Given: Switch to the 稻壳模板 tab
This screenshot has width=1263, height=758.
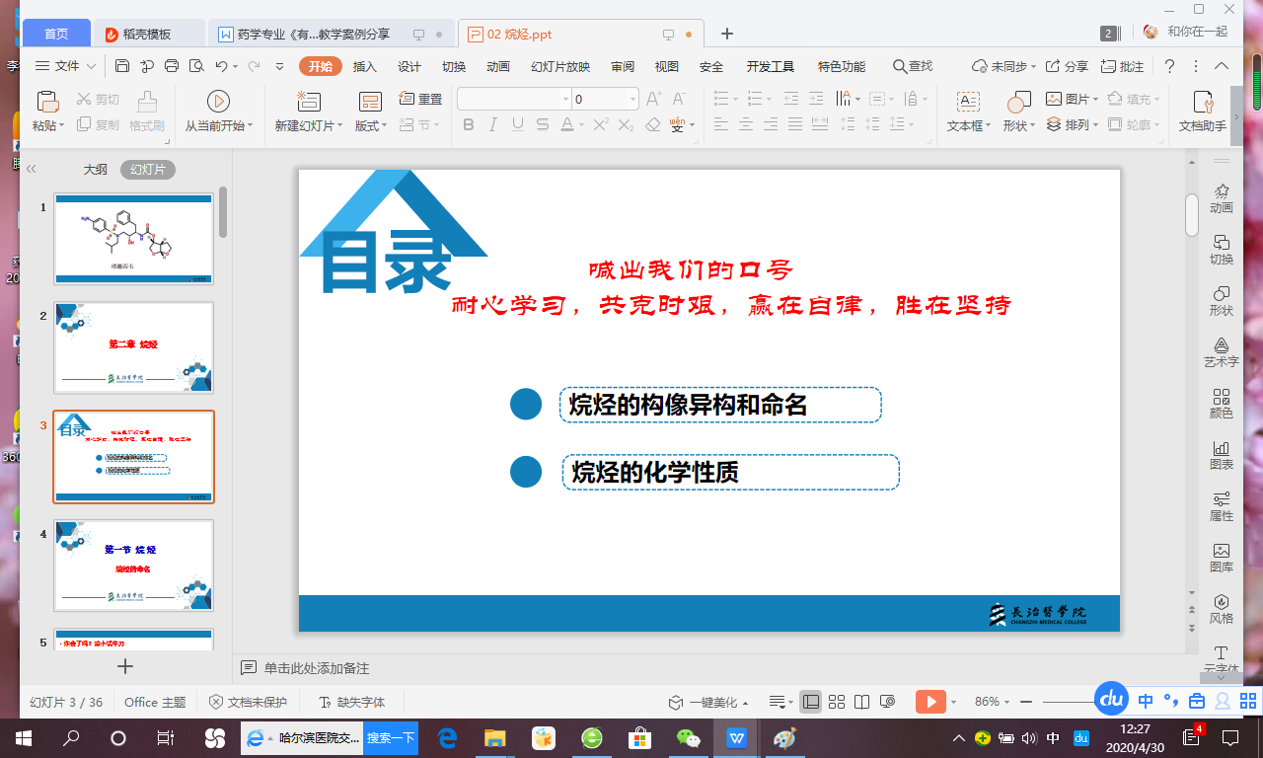Looking at the screenshot, I should (x=150, y=34).
